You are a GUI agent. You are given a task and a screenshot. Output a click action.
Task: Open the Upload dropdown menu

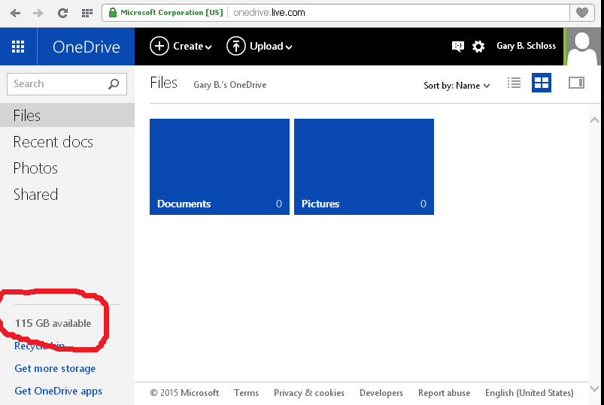260,46
